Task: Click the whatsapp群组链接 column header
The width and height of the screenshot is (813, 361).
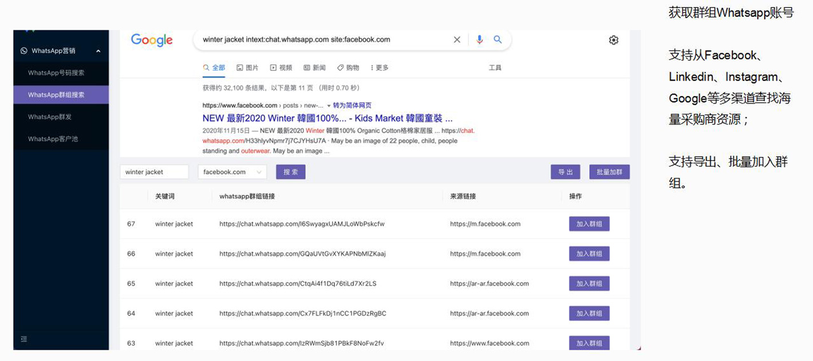Action: (247, 196)
